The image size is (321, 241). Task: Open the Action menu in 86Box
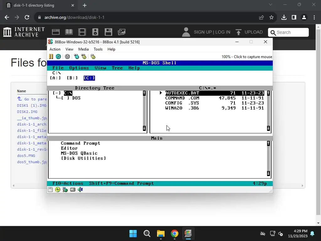(x=55, y=49)
